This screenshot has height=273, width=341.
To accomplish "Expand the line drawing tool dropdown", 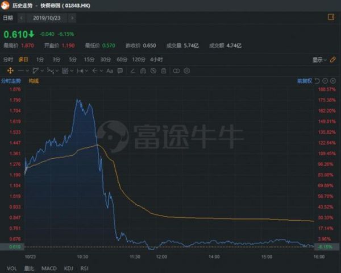I will click(28, 71).
